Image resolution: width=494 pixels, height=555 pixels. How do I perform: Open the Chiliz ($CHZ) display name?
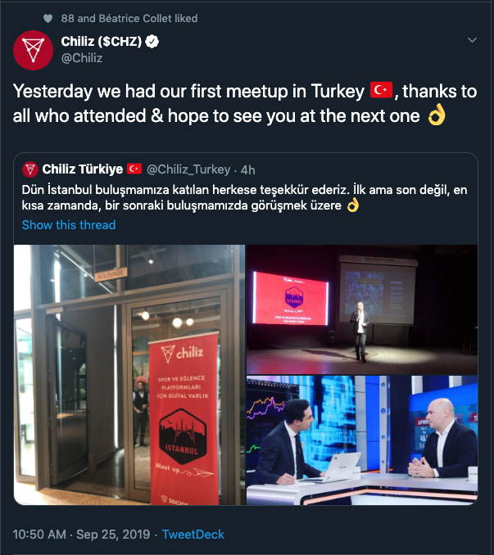coord(102,42)
